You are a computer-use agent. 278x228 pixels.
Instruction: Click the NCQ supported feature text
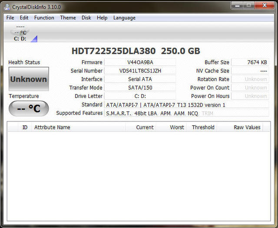click(193, 114)
